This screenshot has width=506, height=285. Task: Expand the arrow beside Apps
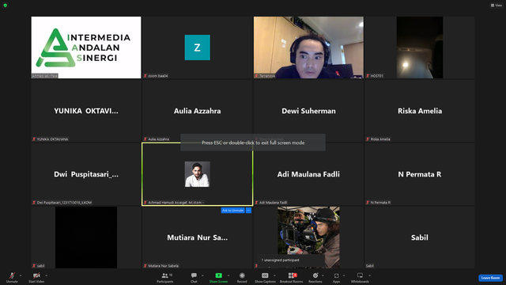pos(344,275)
